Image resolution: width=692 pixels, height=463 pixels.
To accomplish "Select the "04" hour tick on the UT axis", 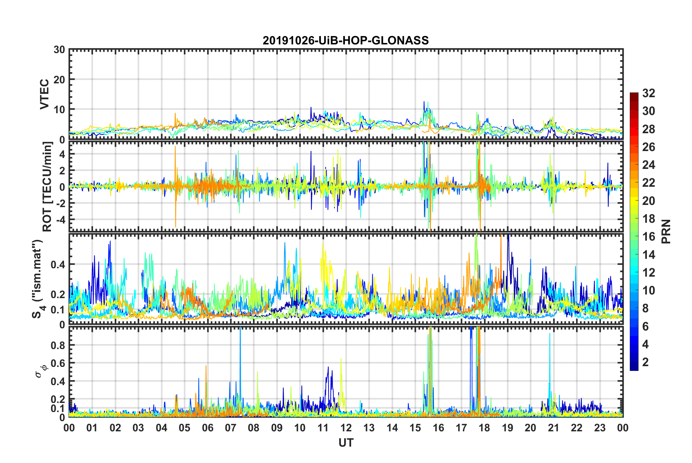I will (162, 428).
